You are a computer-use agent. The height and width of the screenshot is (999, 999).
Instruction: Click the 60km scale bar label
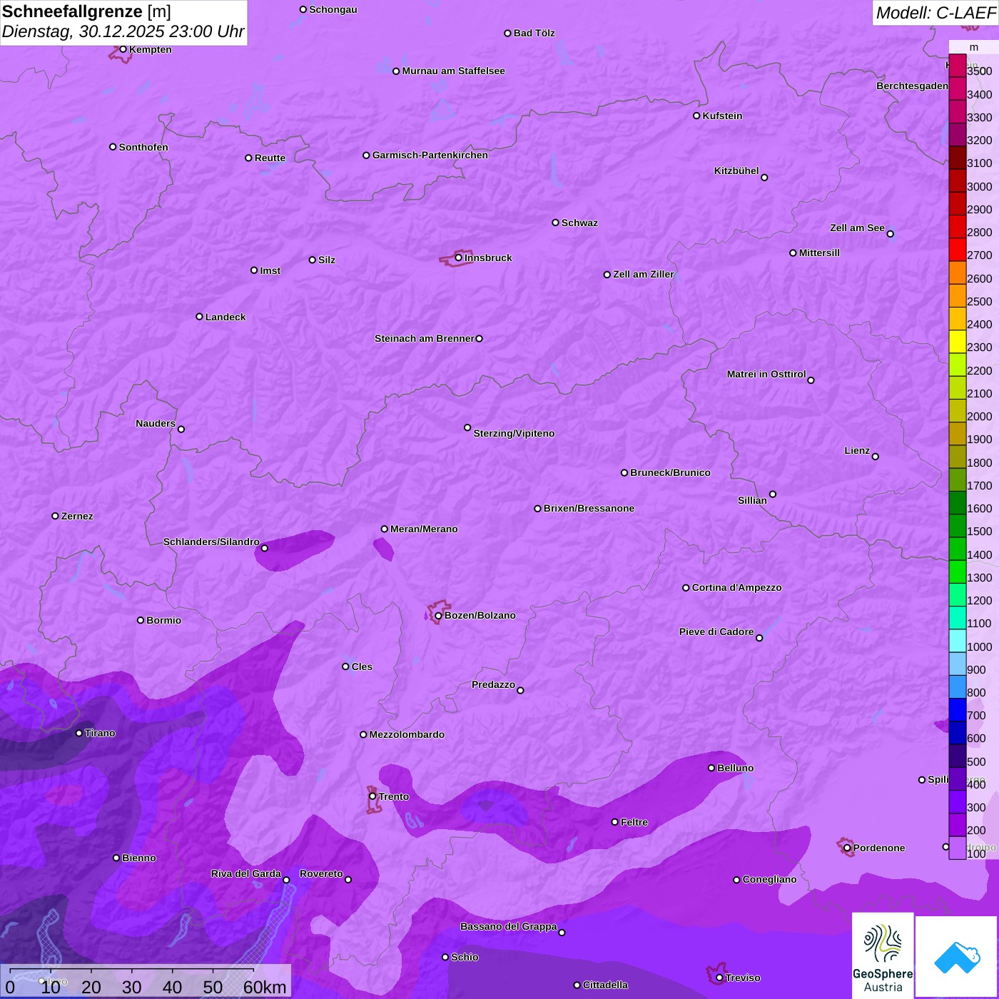265,987
